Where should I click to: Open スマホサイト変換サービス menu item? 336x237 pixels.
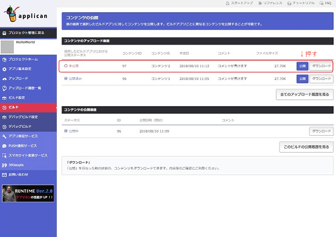(x=28, y=155)
